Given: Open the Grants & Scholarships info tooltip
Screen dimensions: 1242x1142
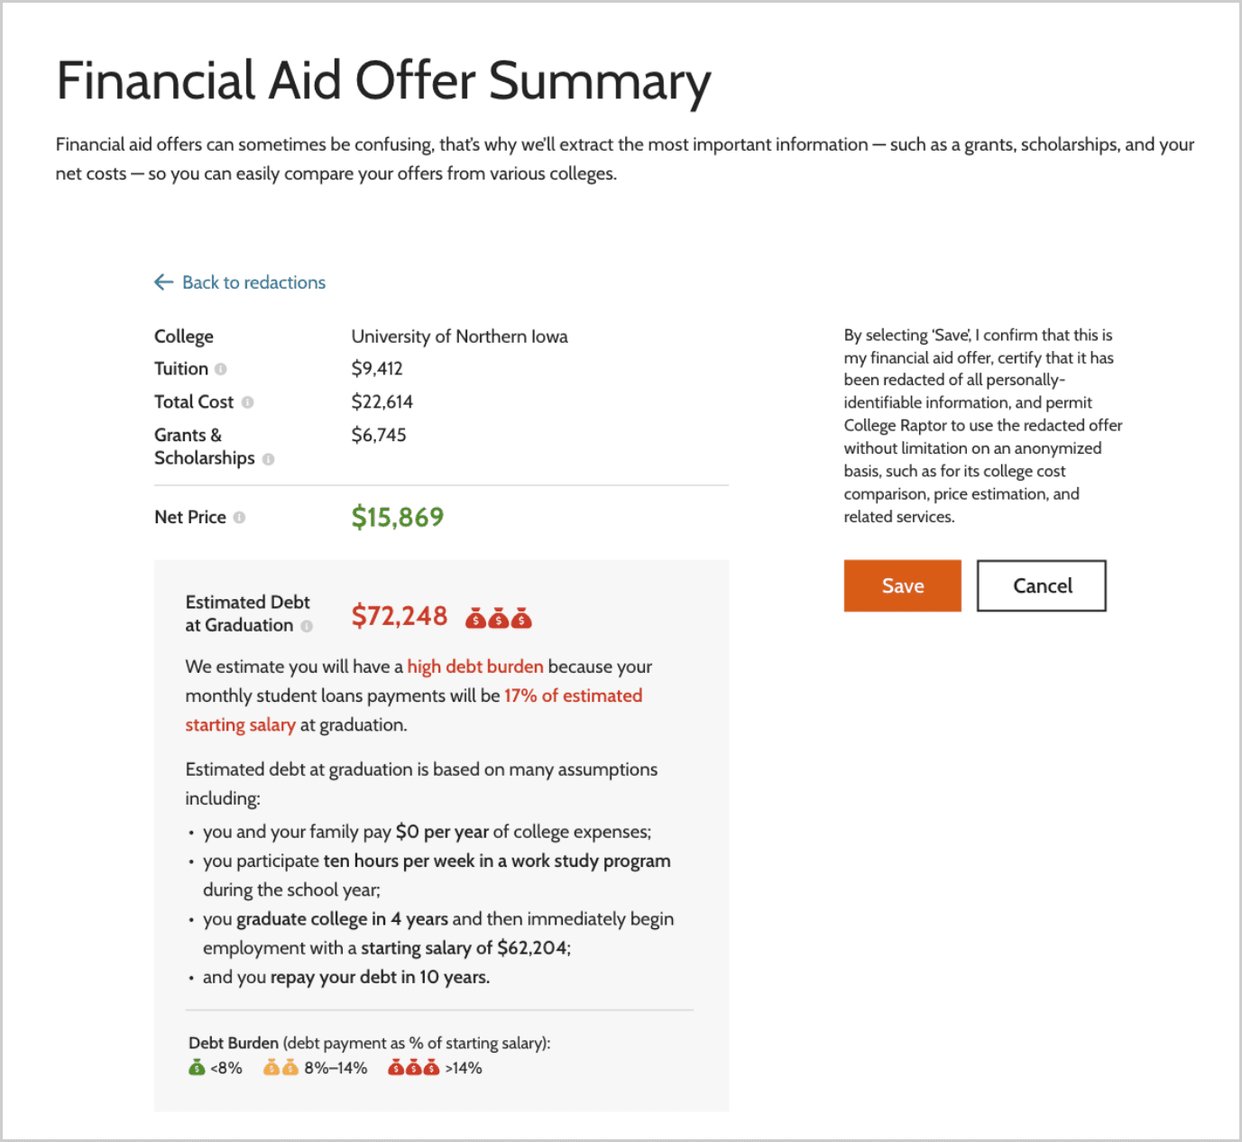Looking at the screenshot, I should [271, 459].
